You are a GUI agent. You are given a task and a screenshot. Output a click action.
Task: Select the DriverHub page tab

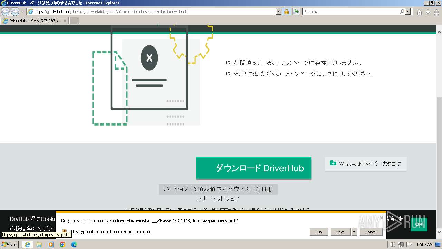tap(35, 21)
